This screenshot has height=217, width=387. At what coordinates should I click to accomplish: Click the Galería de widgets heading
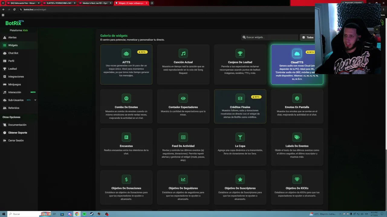(x=114, y=36)
